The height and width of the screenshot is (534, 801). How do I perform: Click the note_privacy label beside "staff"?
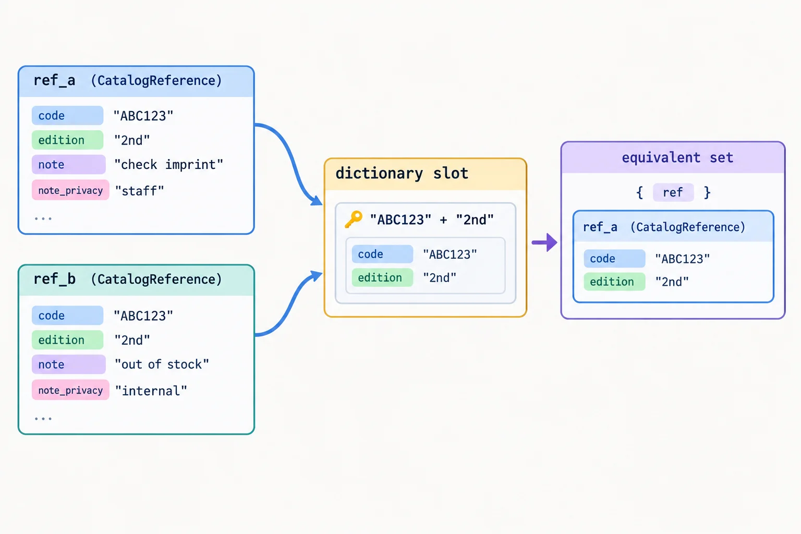coord(70,190)
